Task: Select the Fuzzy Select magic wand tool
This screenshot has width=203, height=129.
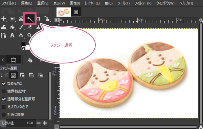Action: 30,19
